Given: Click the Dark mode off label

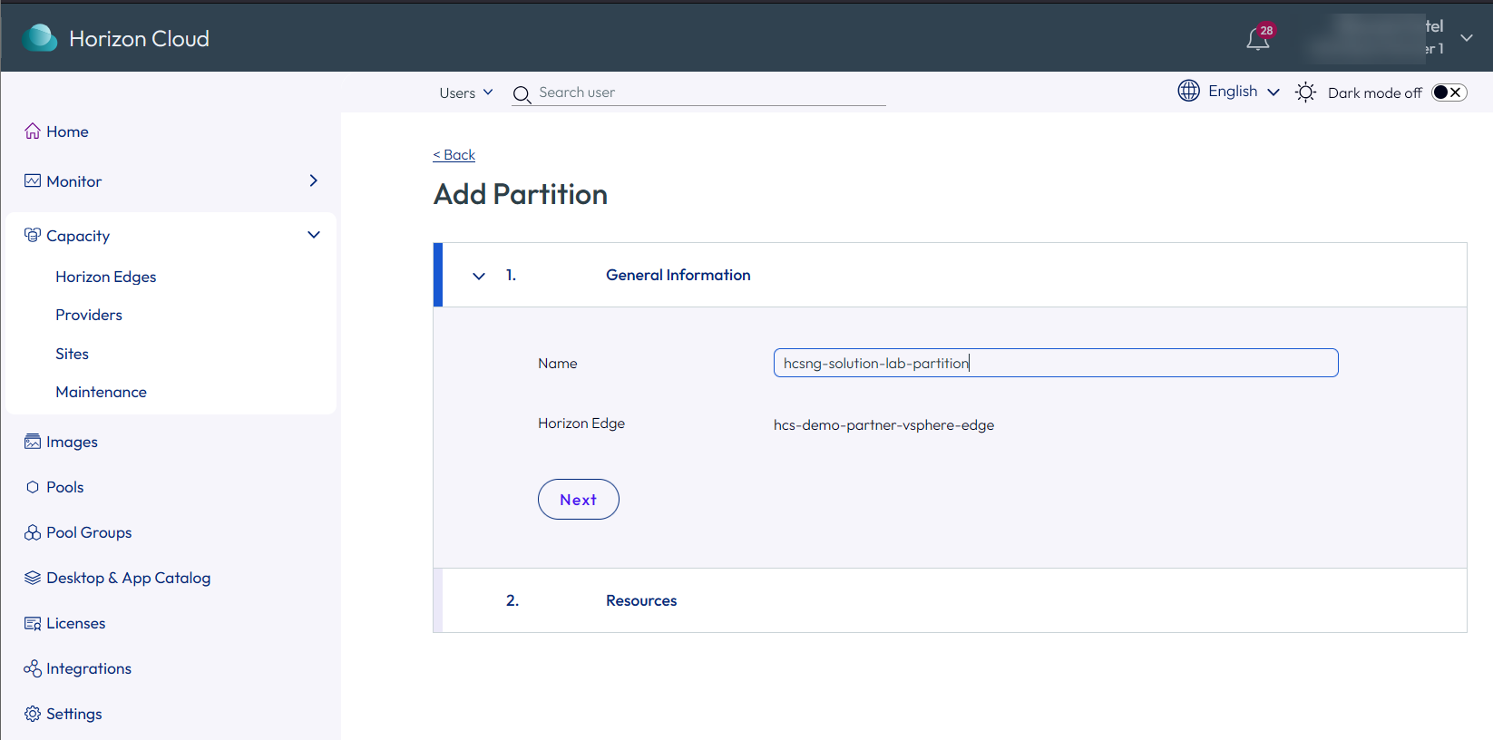Looking at the screenshot, I should [x=1374, y=92].
